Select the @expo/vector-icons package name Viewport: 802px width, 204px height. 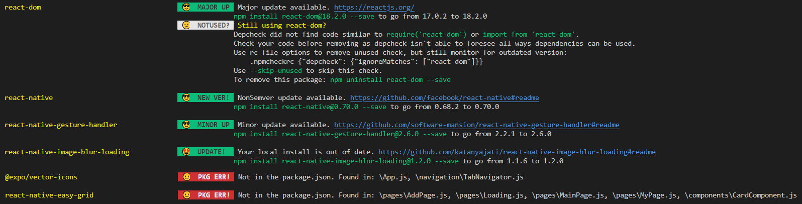(41, 177)
